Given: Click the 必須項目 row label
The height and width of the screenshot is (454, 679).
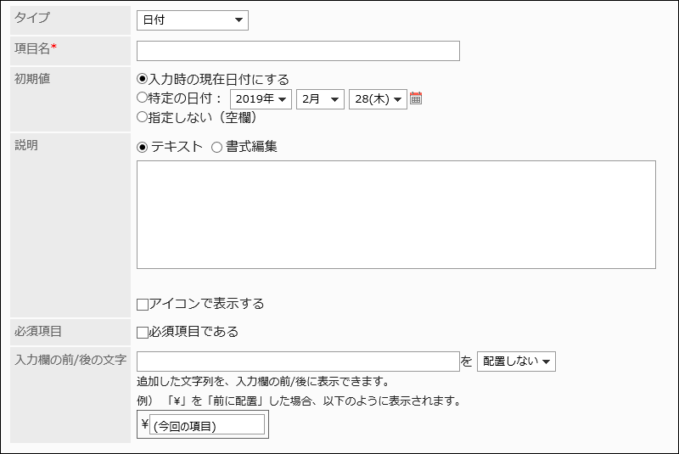Looking at the screenshot, I should tap(38, 331).
